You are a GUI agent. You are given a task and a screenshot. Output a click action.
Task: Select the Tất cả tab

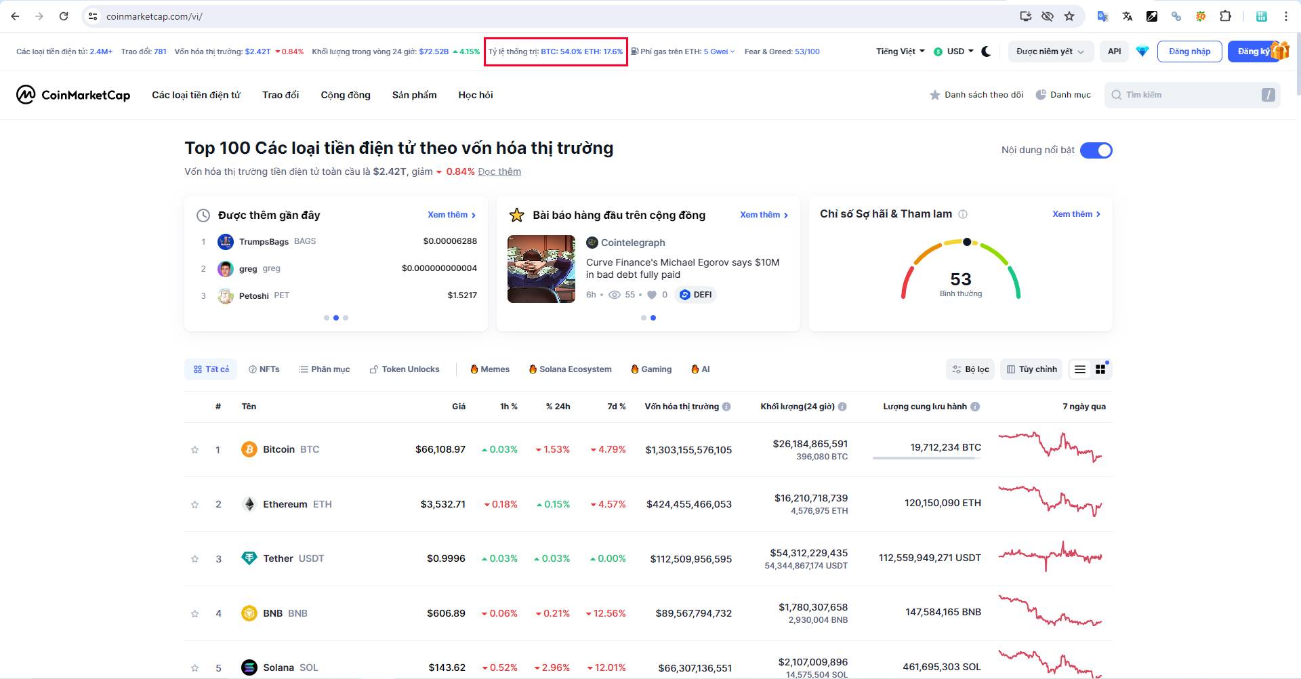point(211,369)
